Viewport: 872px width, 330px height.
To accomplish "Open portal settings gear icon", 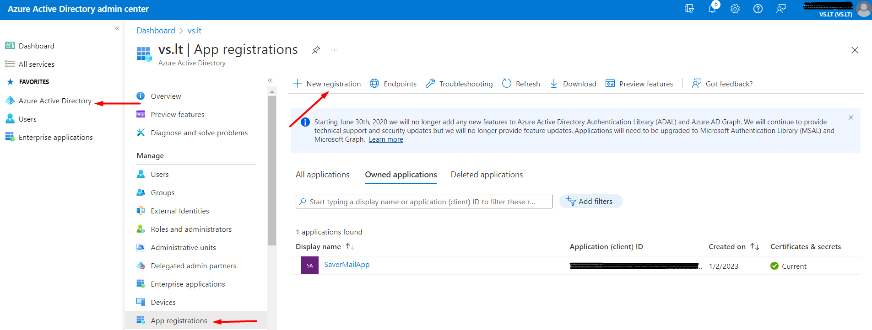I will [735, 9].
